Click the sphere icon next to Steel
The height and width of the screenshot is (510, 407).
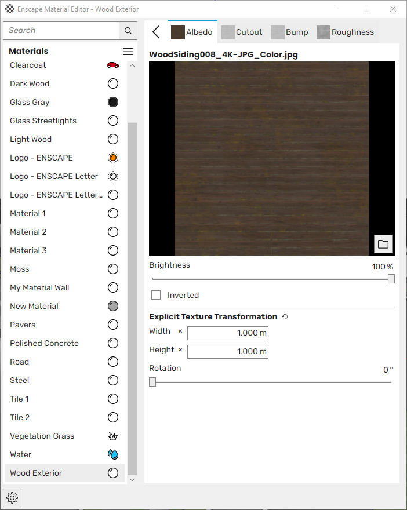(113, 380)
